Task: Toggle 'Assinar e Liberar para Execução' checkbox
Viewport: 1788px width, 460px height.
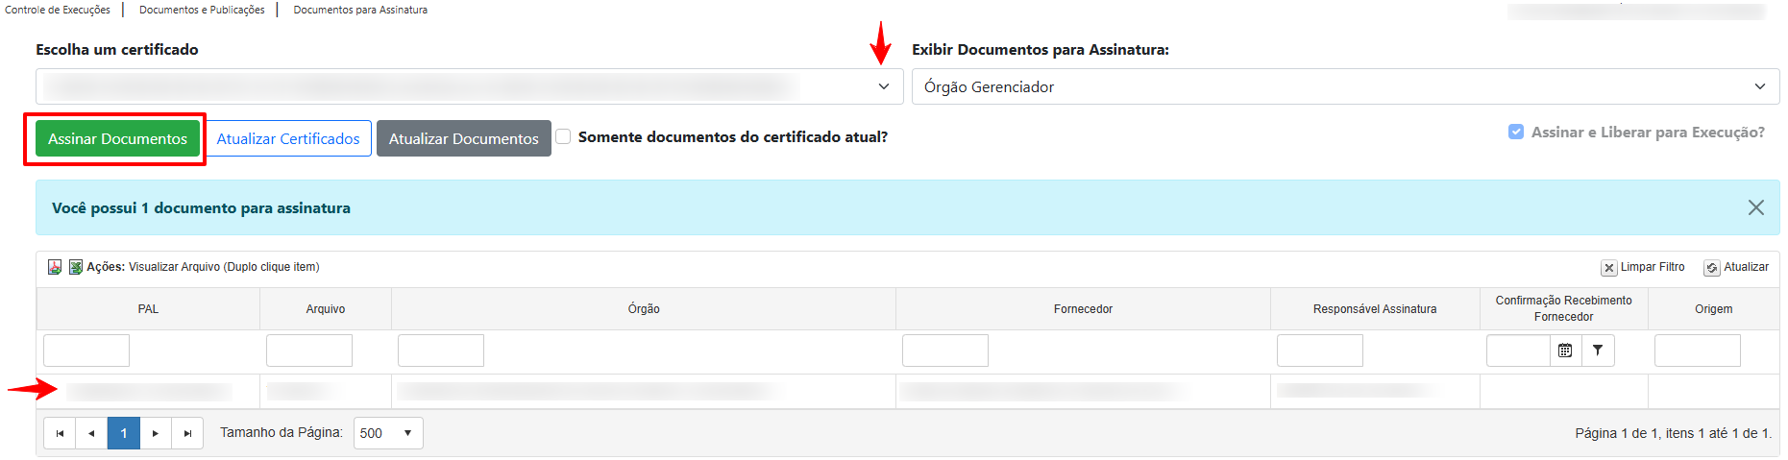Action: 1516,132
